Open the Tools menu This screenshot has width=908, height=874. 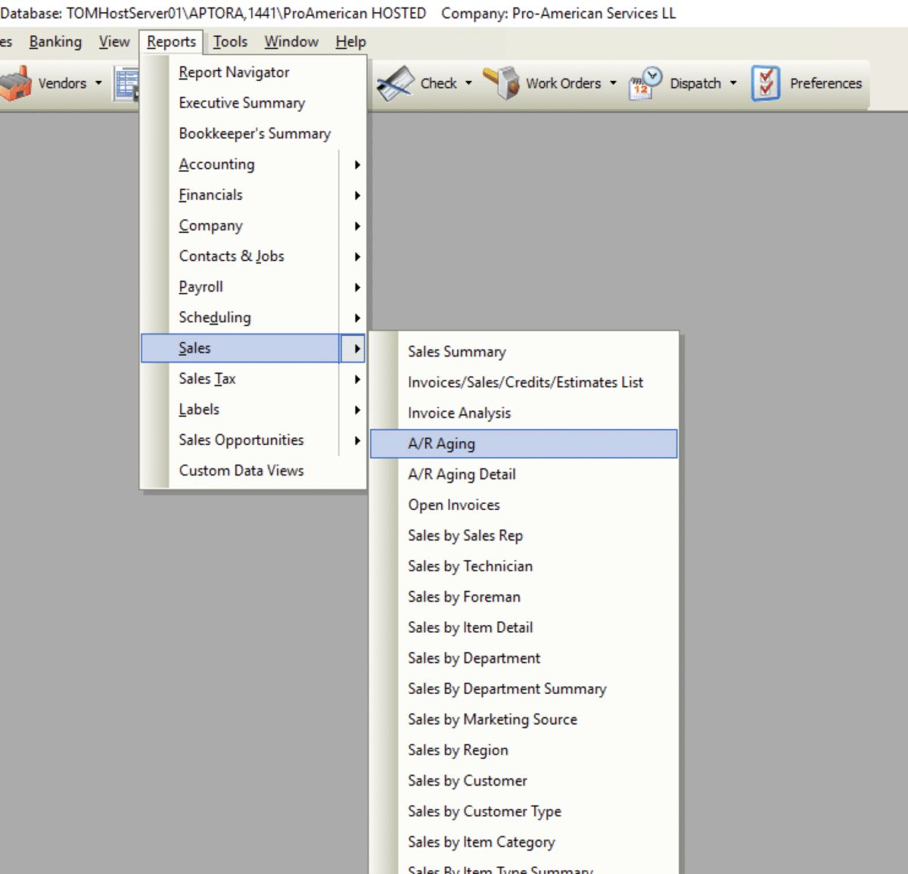tap(230, 42)
